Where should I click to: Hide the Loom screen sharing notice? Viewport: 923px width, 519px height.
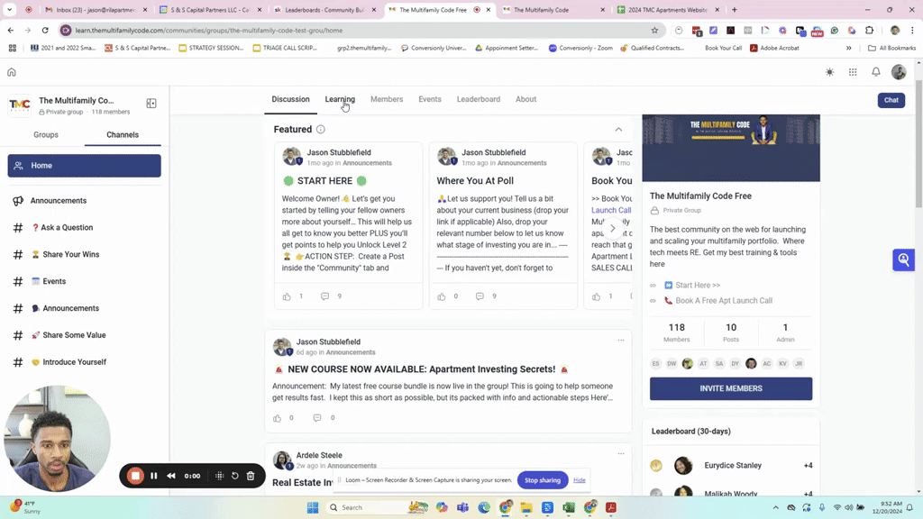pos(580,480)
